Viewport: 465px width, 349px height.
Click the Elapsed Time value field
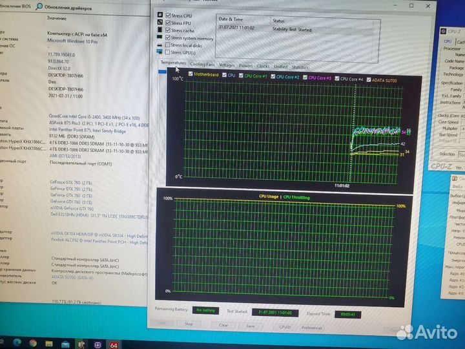click(347, 314)
